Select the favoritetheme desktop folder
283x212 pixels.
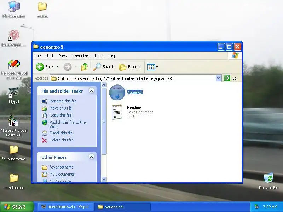(14, 153)
